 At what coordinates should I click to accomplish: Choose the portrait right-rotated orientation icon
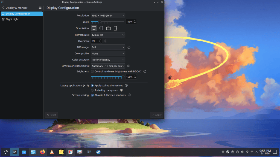pyautogui.click(x=116, y=28)
